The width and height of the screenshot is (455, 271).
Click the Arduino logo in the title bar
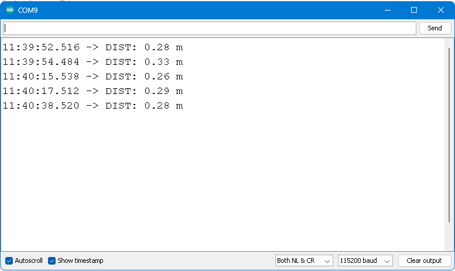(10, 10)
